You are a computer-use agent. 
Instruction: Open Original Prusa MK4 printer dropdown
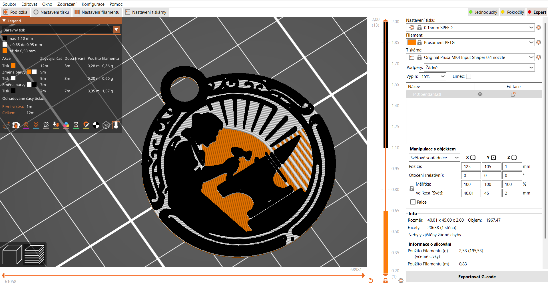[470, 57]
